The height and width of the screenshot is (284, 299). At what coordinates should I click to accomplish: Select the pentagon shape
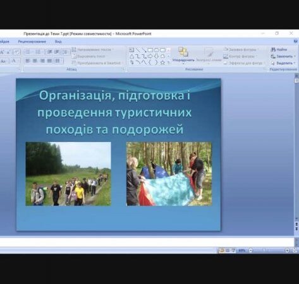pyautogui.click(x=162, y=56)
